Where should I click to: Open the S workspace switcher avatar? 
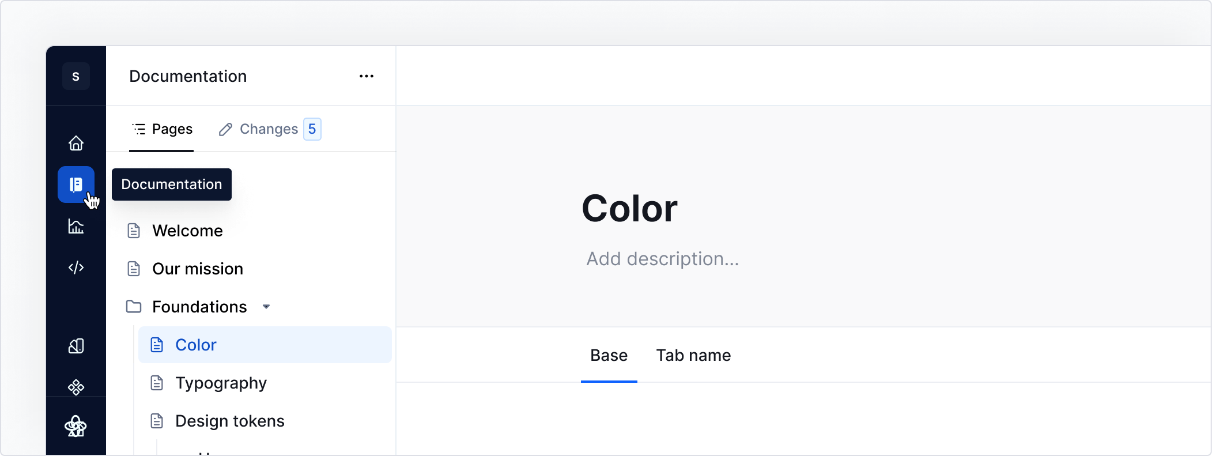pyautogui.click(x=76, y=76)
